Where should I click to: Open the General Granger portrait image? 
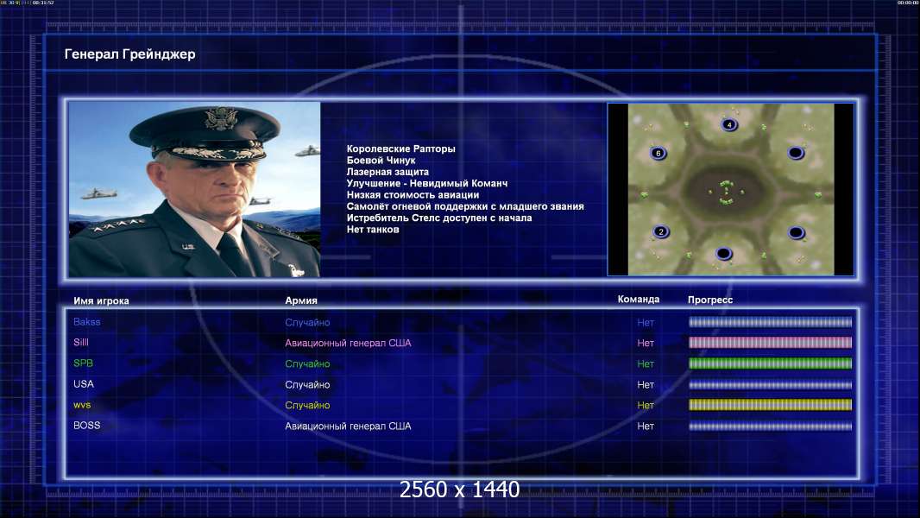(x=194, y=189)
